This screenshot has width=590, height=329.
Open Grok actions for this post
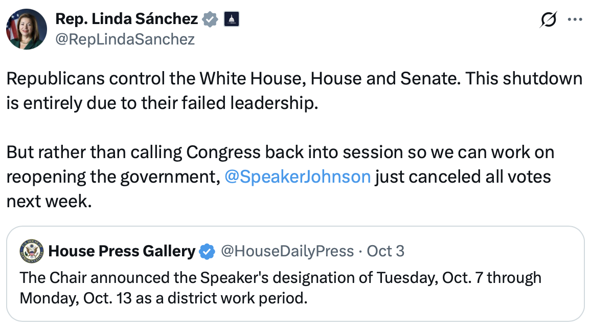click(x=549, y=20)
